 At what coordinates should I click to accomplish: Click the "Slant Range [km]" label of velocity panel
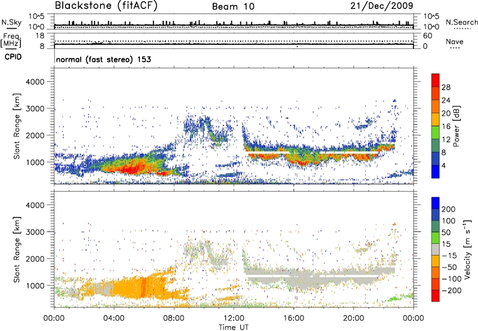[17, 249]
